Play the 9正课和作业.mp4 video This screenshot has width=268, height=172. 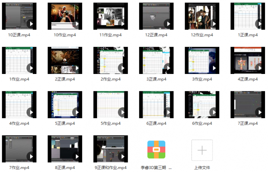coord(122,156)
